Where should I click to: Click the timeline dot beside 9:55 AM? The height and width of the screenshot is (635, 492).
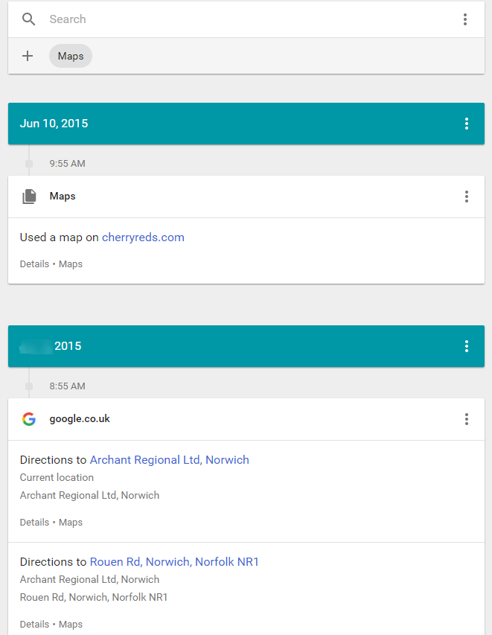pyautogui.click(x=28, y=163)
